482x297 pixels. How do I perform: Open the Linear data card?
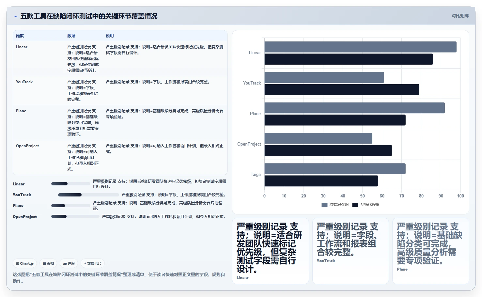point(271,251)
